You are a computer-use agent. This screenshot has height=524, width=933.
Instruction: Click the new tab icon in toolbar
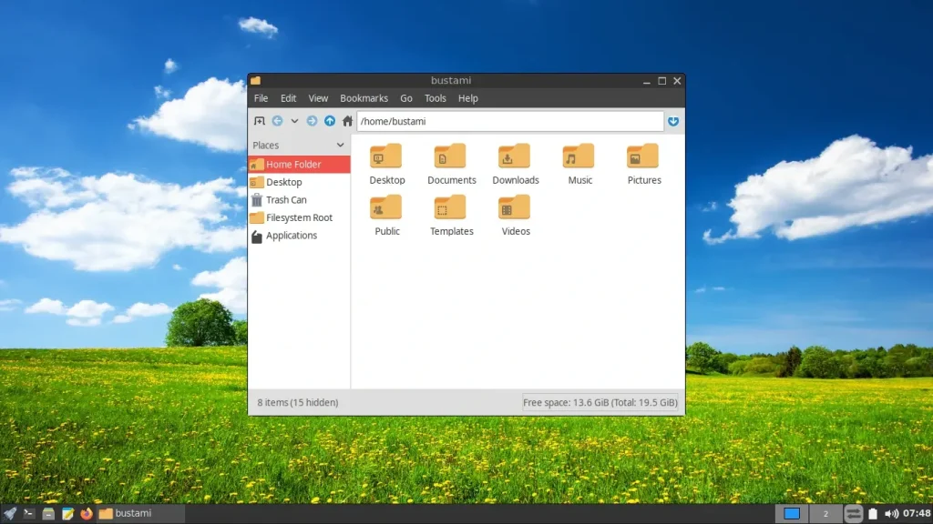pos(259,121)
